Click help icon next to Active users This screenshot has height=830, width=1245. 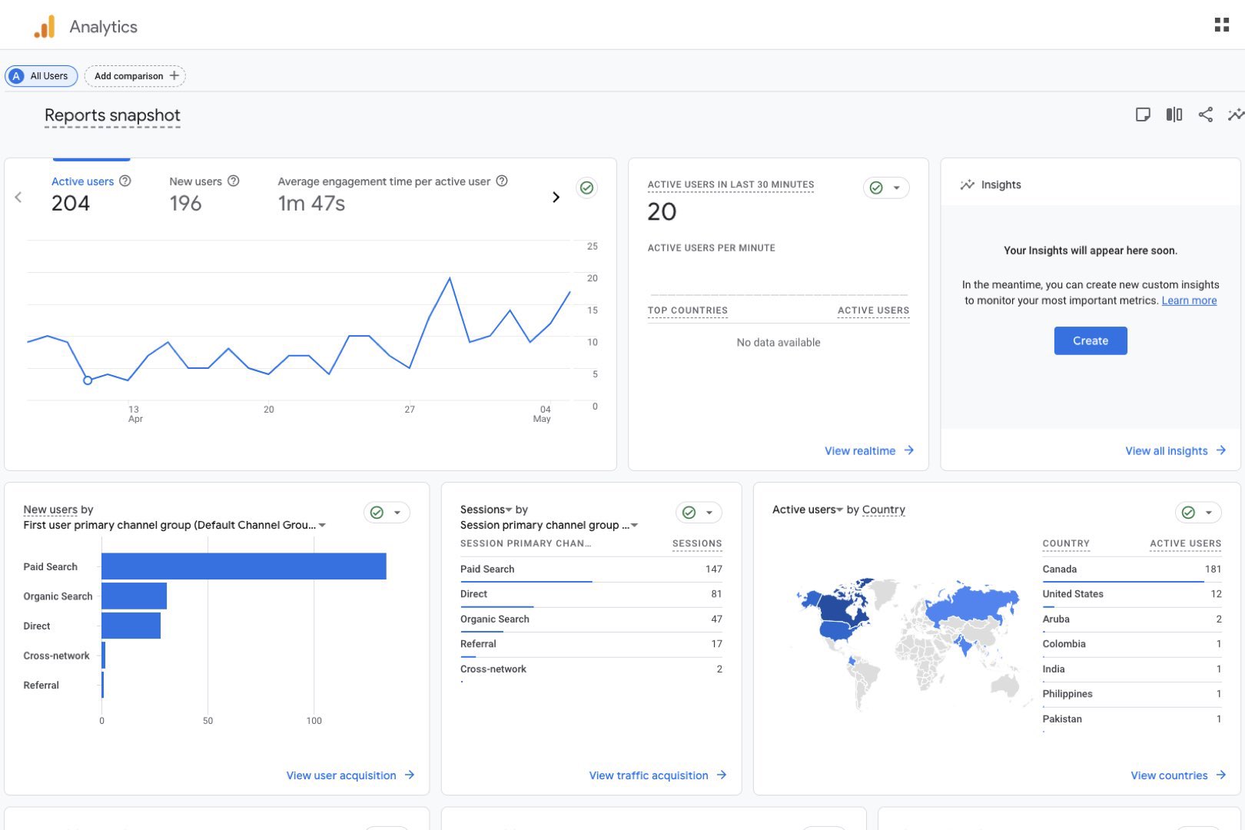[125, 181]
